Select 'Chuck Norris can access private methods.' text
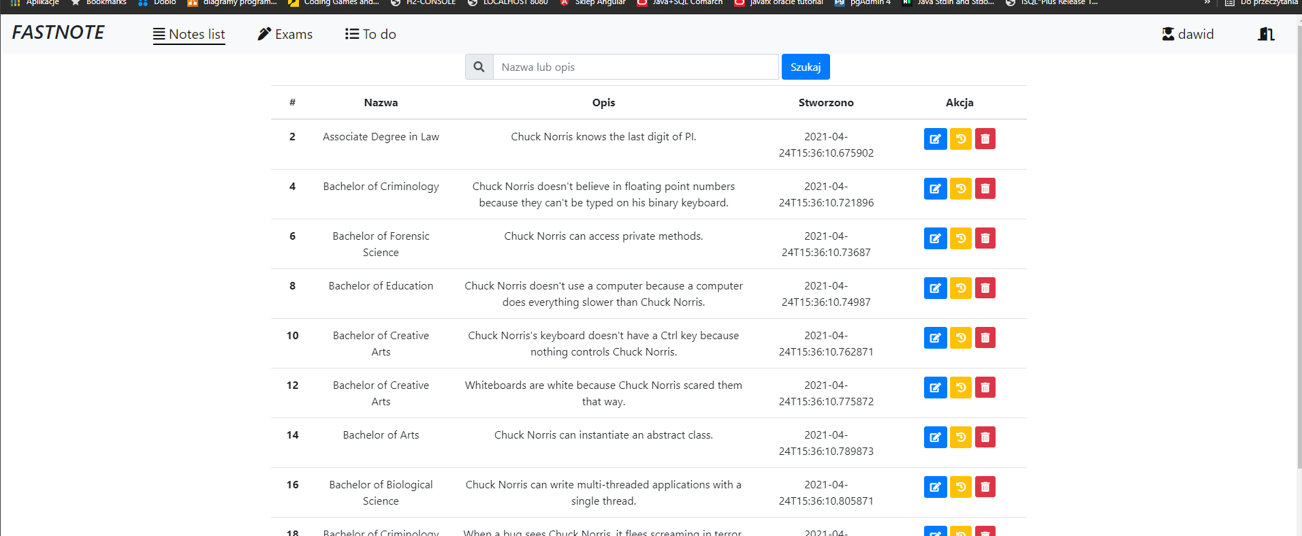 603,236
